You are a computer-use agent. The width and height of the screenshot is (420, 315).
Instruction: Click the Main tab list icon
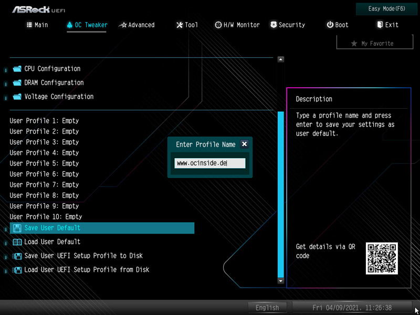point(29,25)
